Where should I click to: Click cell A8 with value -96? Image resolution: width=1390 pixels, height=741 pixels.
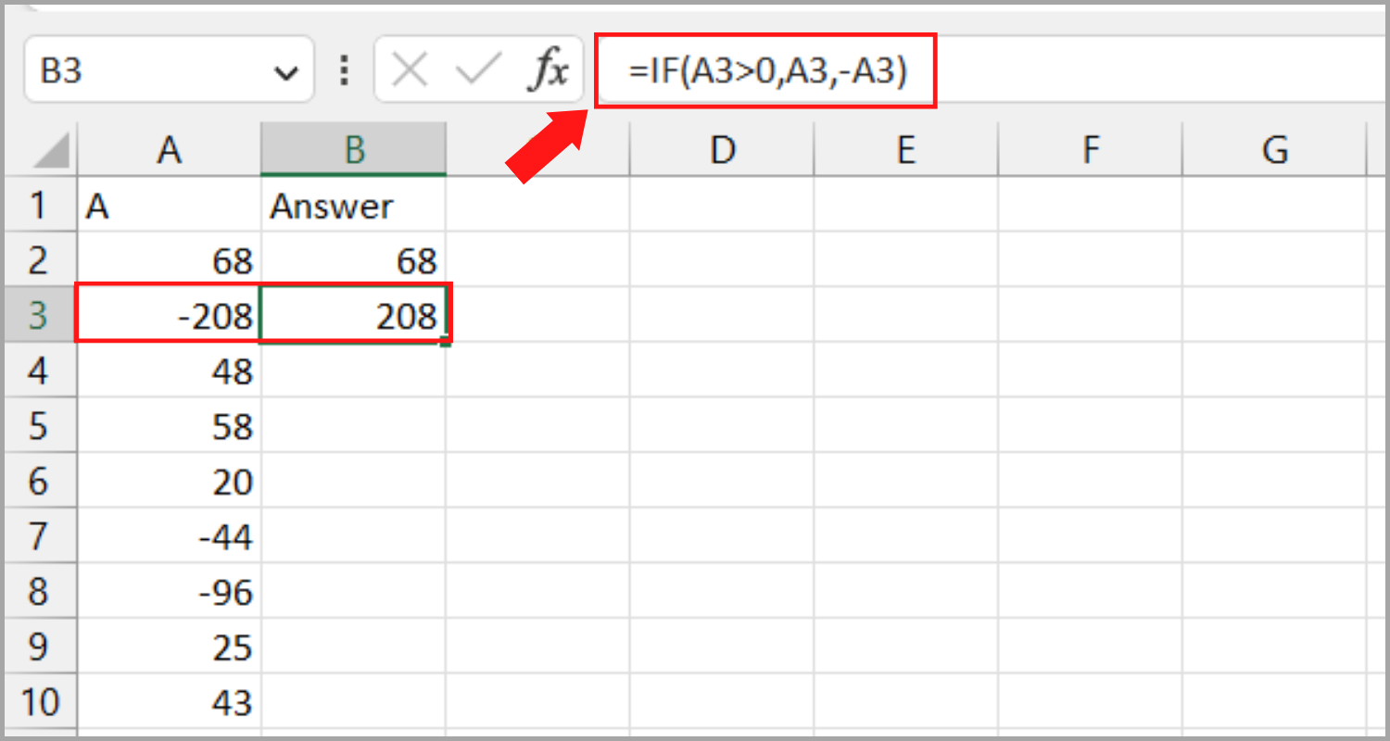(169, 591)
